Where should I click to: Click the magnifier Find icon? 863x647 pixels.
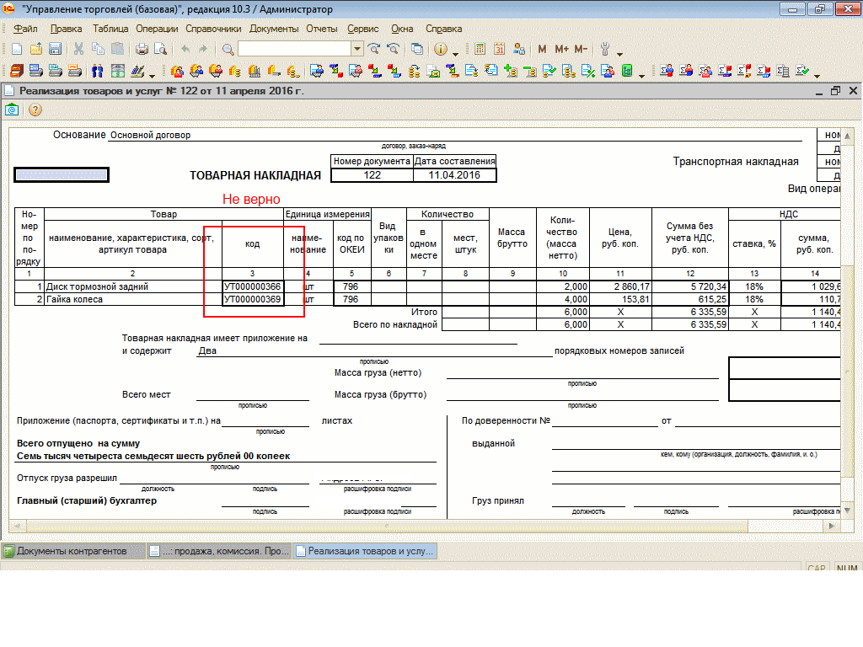(228, 49)
